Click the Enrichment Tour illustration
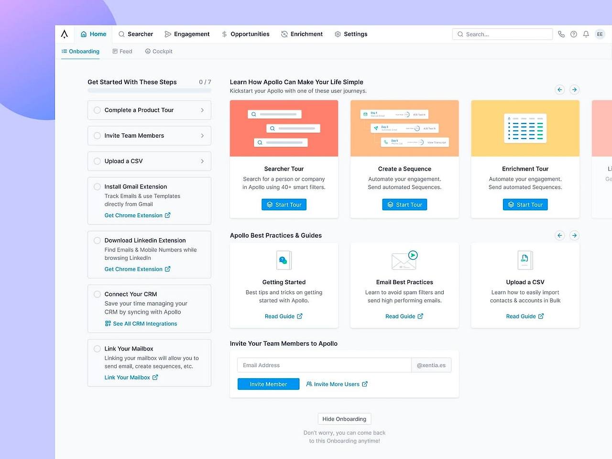The width and height of the screenshot is (612, 459). pyautogui.click(x=525, y=128)
